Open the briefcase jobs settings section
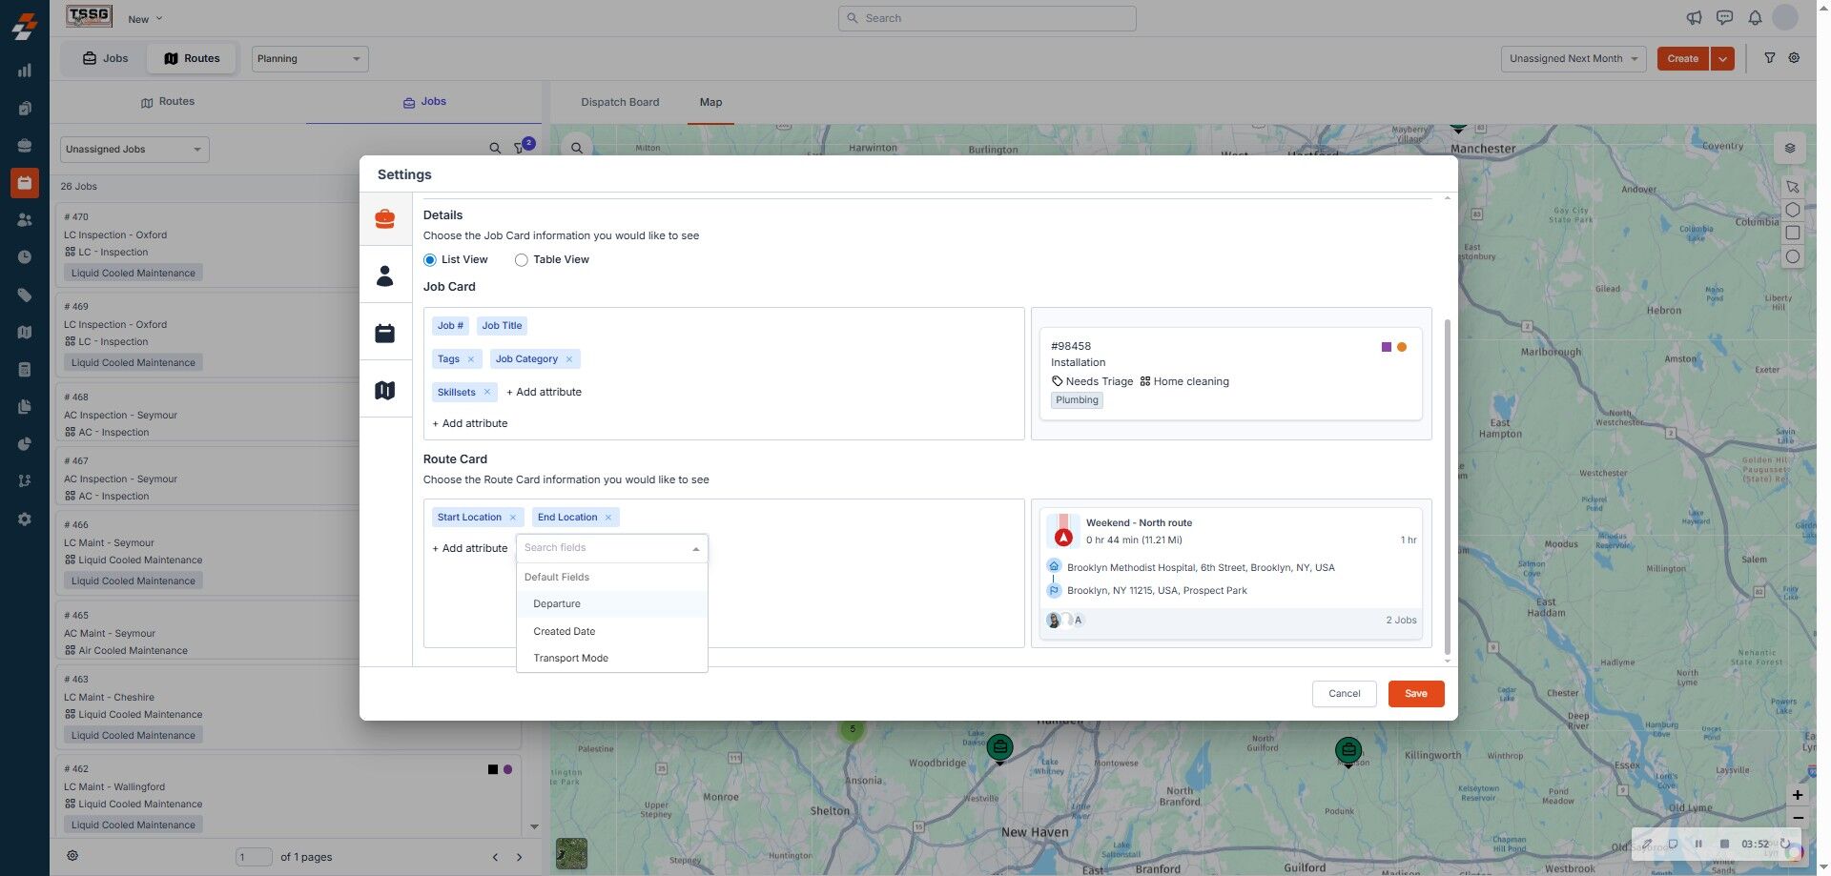Image resolution: width=1831 pixels, height=876 pixels. pos(384,219)
